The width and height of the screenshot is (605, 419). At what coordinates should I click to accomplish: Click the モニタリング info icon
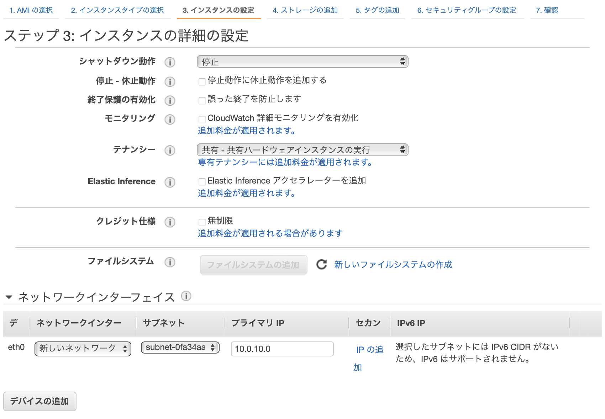(170, 120)
